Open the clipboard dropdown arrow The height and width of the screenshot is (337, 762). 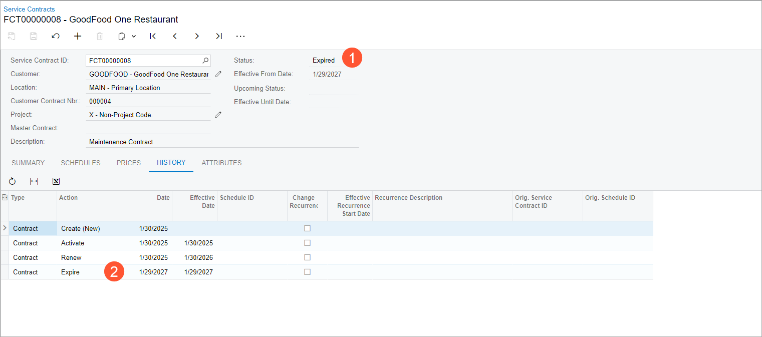[x=134, y=36]
